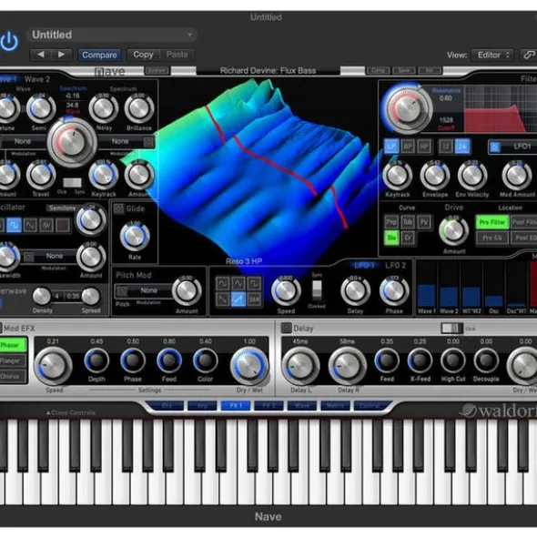Toggle the plugin power button
This screenshot has height=538, width=537.
[9, 42]
